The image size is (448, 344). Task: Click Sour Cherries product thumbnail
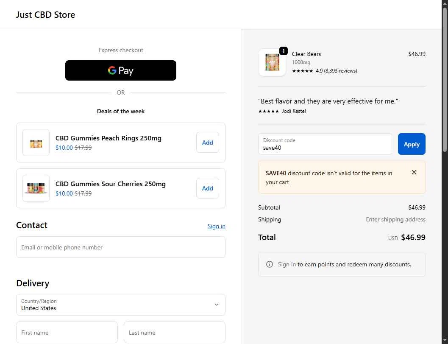point(36,188)
